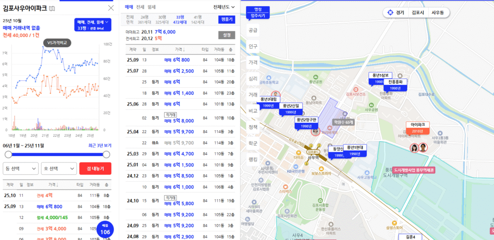Select the 진흥흥화 map marker
The image size is (494, 240).
pos(396,85)
